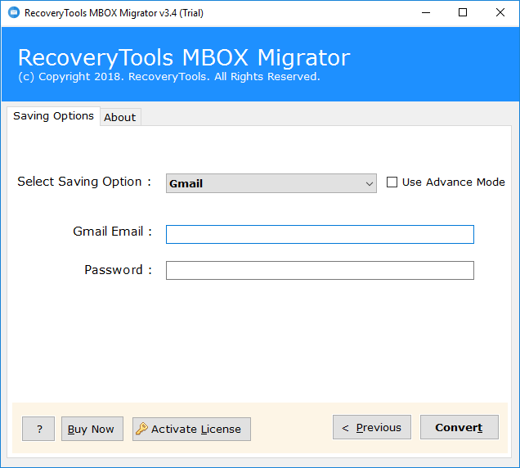Click the 'Password :' label
Image resolution: width=520 pixels, height=468 pixels.
[118, 270]
